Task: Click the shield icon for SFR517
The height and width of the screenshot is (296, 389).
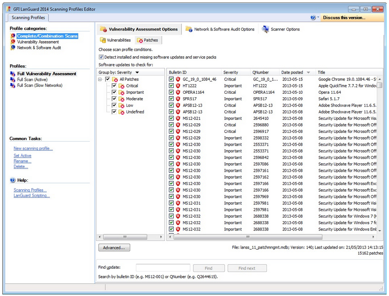Action: point(178,99)
